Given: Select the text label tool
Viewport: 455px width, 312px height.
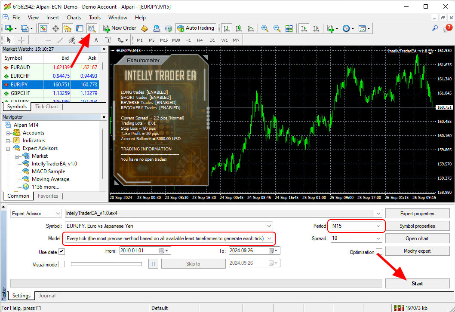Looking at the screenshot, I should click(x=108, y=40).
